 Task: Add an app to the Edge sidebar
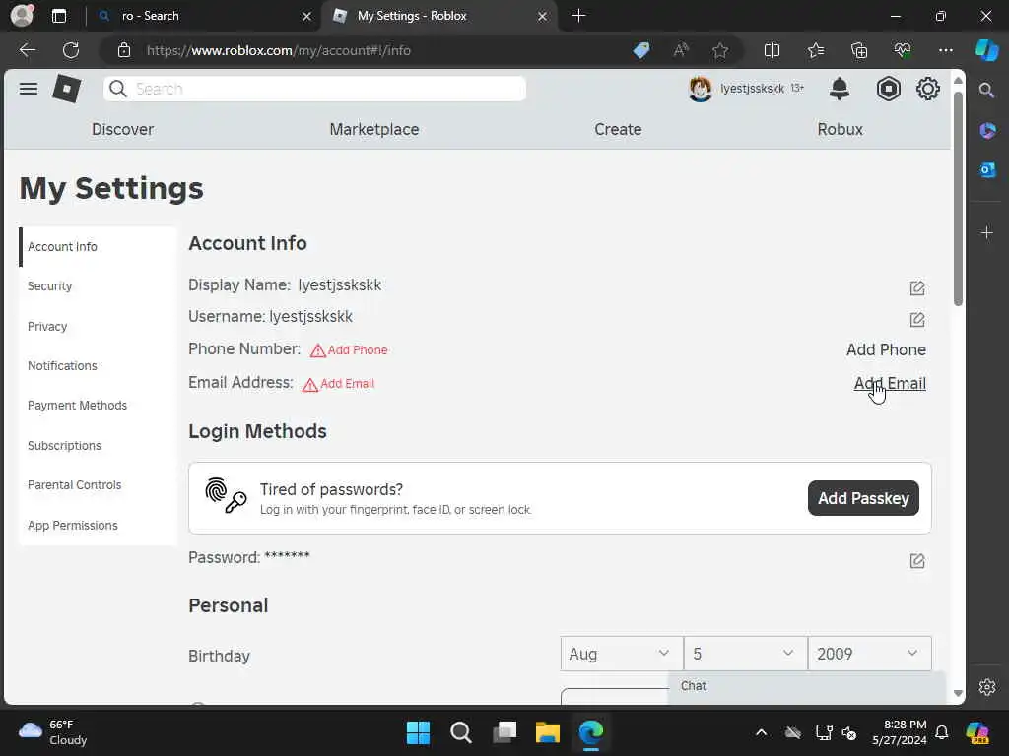[x=987, y=232]
